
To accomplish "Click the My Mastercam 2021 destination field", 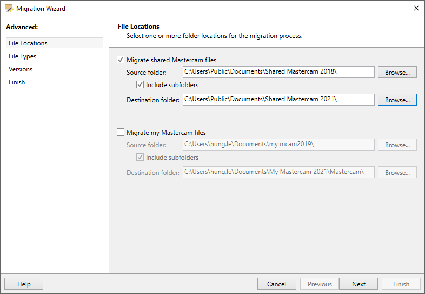I will point(278,172).
